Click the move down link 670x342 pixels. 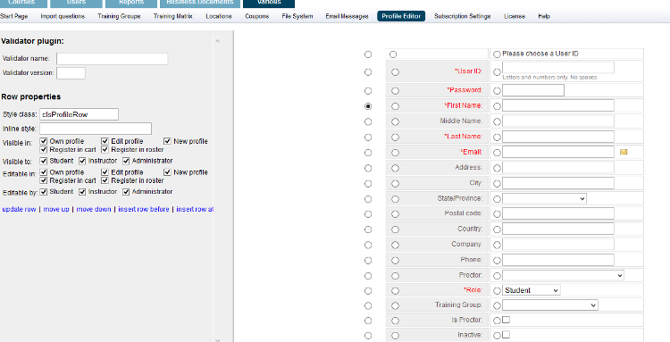[94, 209]
